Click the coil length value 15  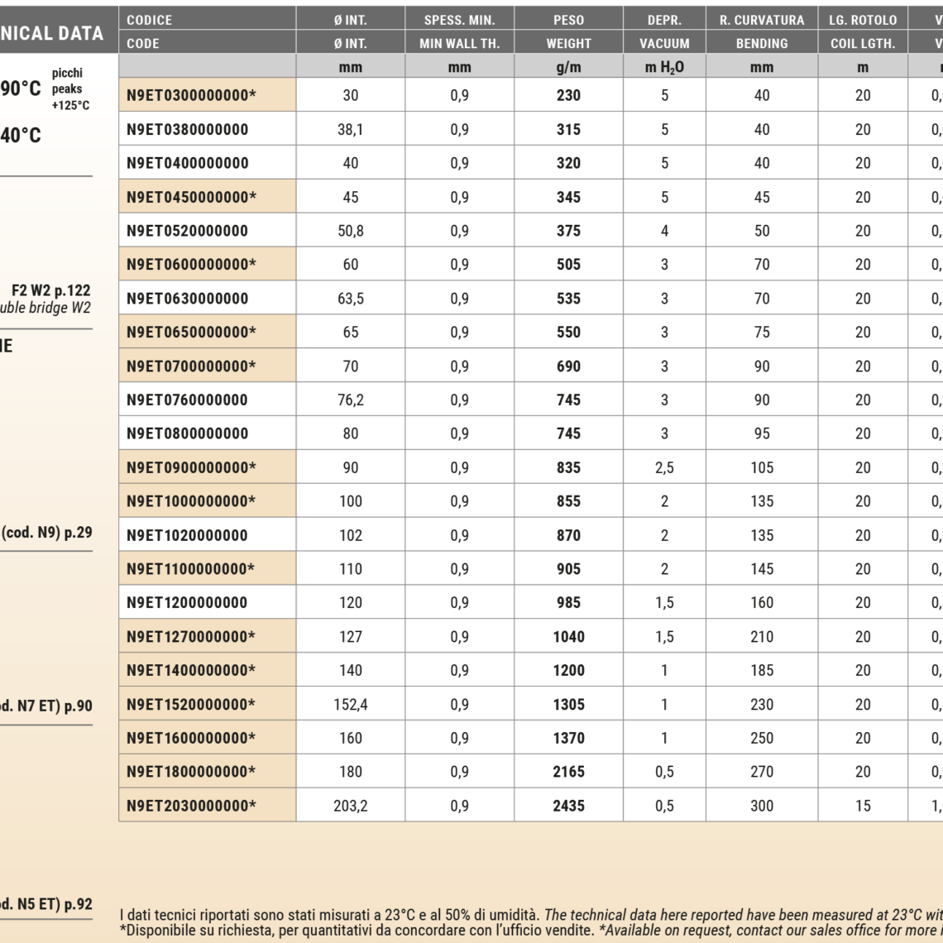click(862, 806)
